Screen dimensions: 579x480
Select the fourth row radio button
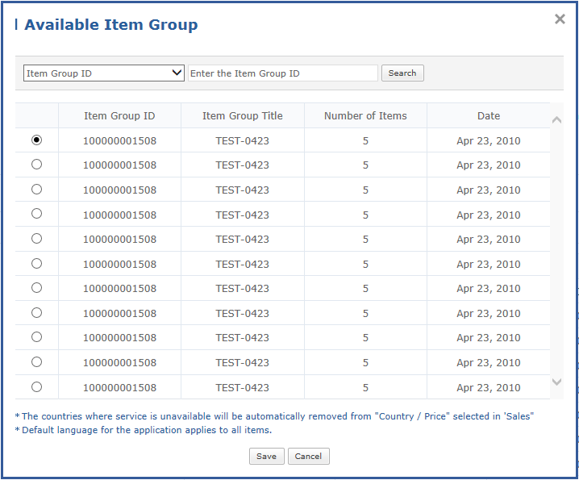point(36,214)
